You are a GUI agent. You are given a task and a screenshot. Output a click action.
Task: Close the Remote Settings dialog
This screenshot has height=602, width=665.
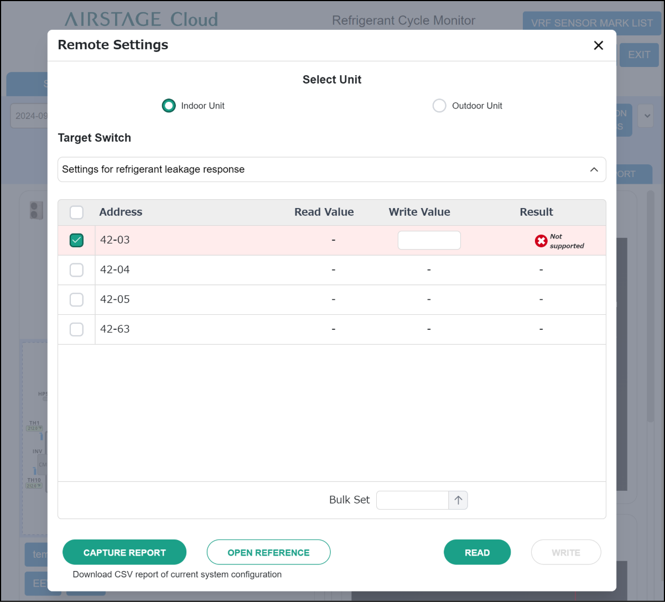coord(598,46)
